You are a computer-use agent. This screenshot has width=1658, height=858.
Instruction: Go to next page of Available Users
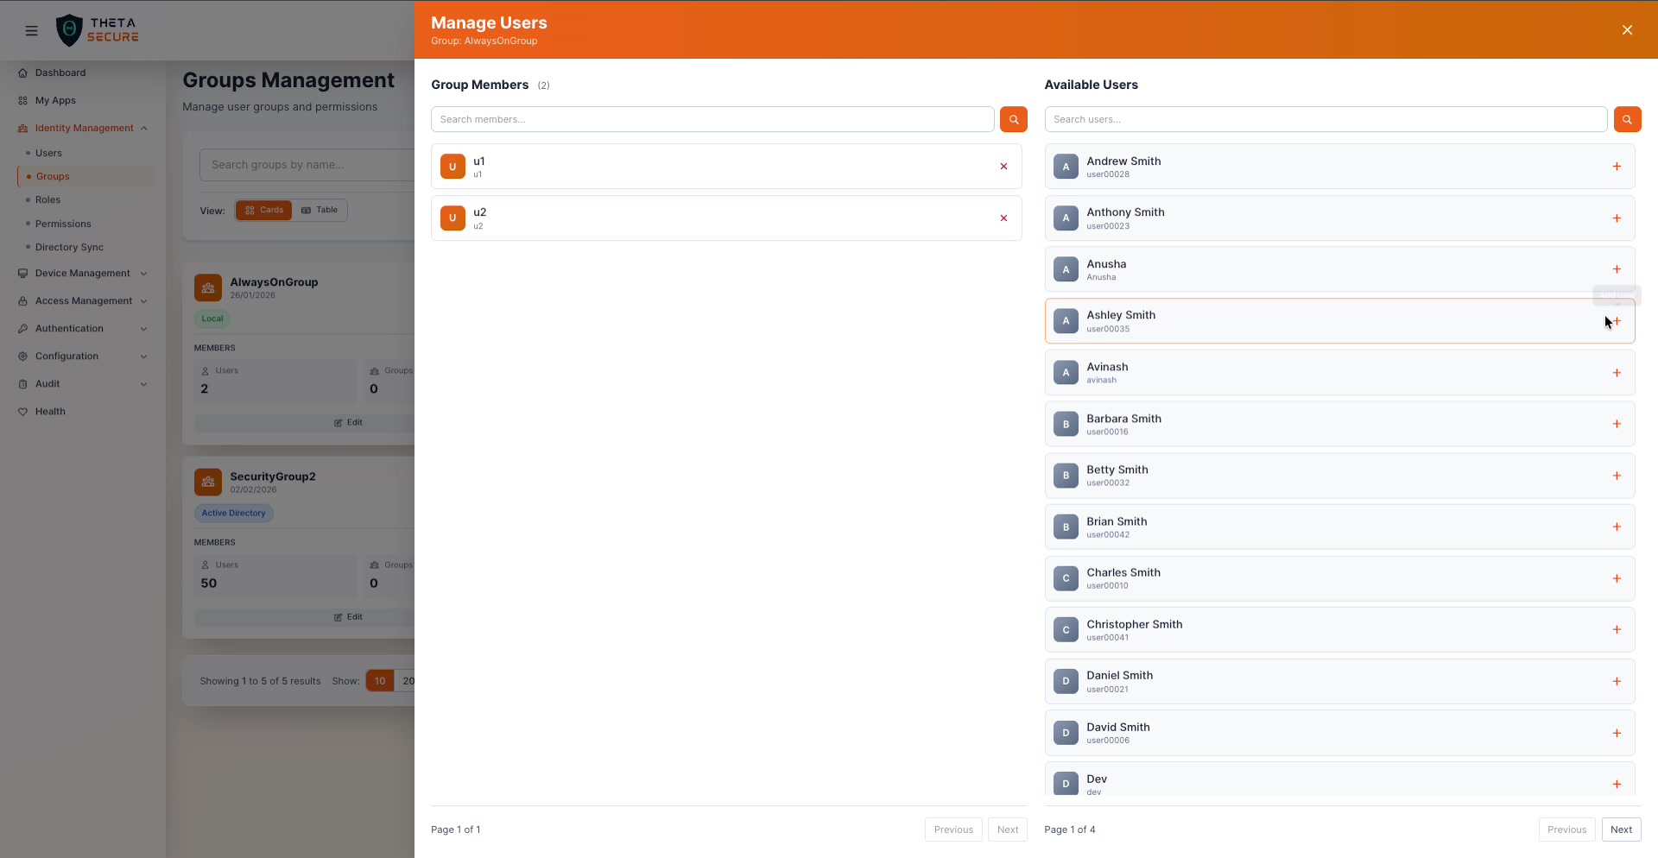point(1621,830)
